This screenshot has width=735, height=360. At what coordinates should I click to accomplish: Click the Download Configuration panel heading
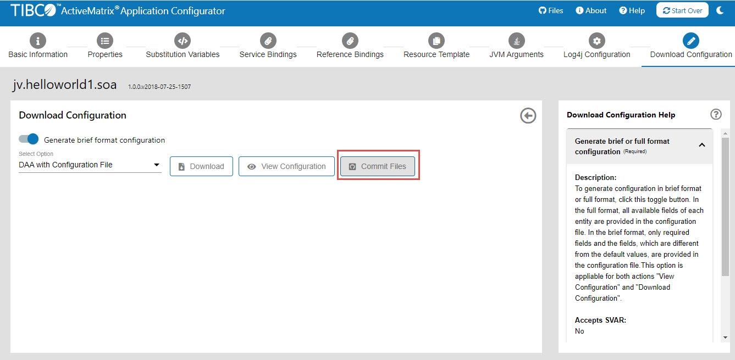click(x=73, y=115)
